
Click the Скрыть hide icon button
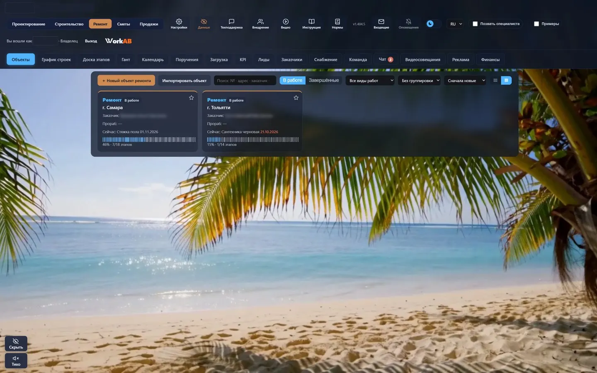point(16,344)
